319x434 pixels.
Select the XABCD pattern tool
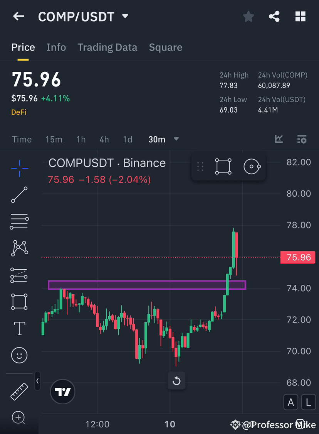19,248
